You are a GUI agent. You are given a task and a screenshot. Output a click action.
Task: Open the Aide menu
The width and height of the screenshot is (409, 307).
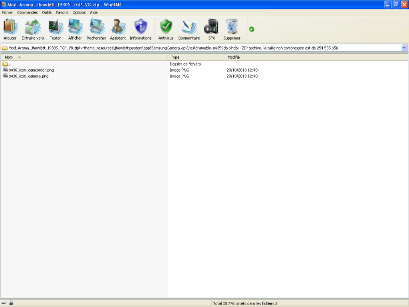pyautogui.click(x=93, y=12)
